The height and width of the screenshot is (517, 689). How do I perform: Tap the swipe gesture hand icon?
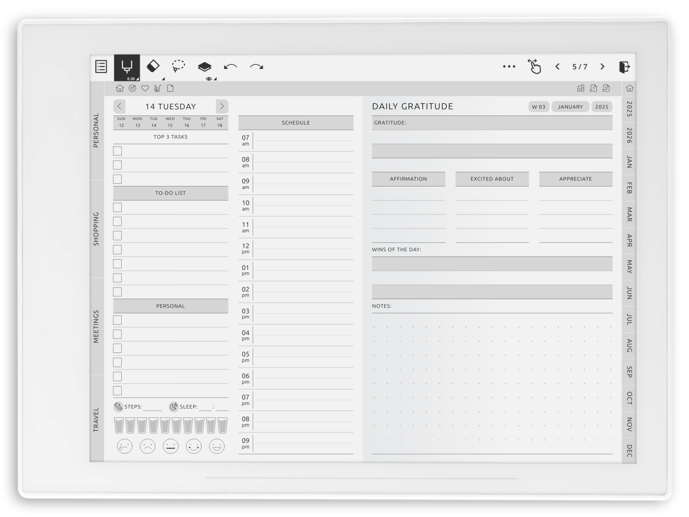click(534, 67)
